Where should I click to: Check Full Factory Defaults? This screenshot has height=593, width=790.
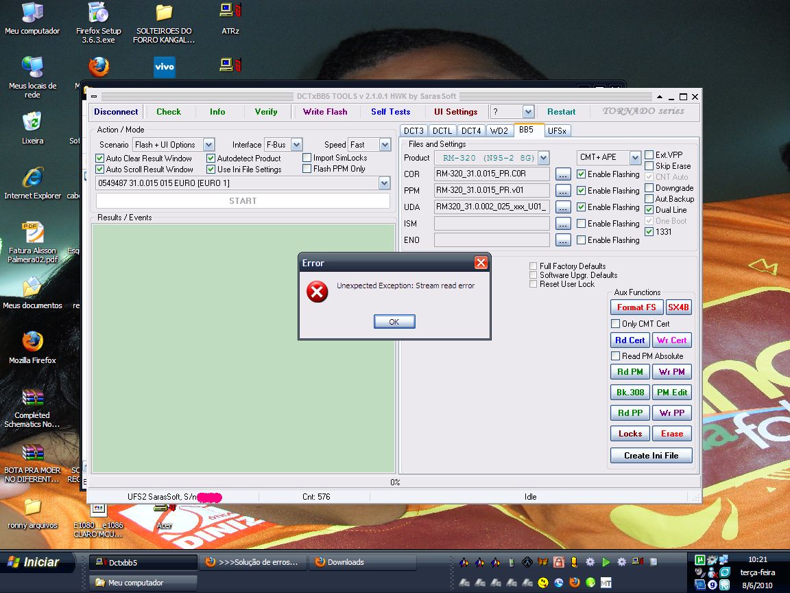pos(533,266)
